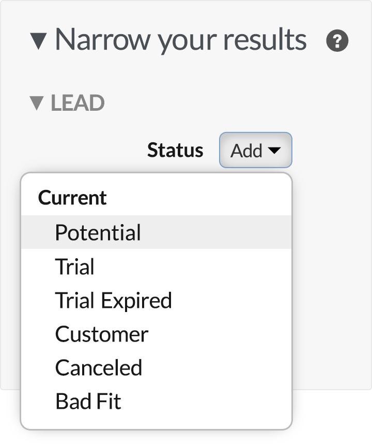The width and height of the screenshot is (372, 444).
Task: Click the Current group header
Action: [72, 197]
